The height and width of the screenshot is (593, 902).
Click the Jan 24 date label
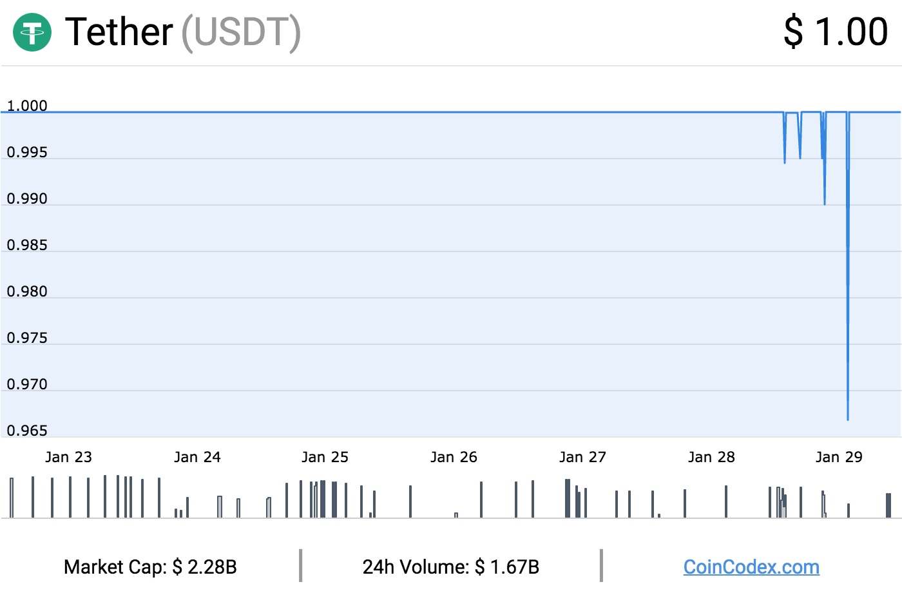click(197, 457)
